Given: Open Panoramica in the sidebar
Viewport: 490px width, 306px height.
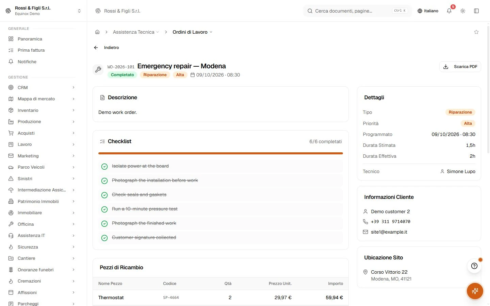Looking at the screenshot, I should click(x=42, y=39).
